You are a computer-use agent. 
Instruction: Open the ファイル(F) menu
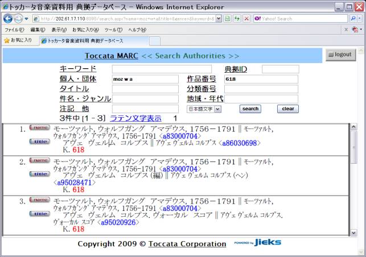coord(14,30)
